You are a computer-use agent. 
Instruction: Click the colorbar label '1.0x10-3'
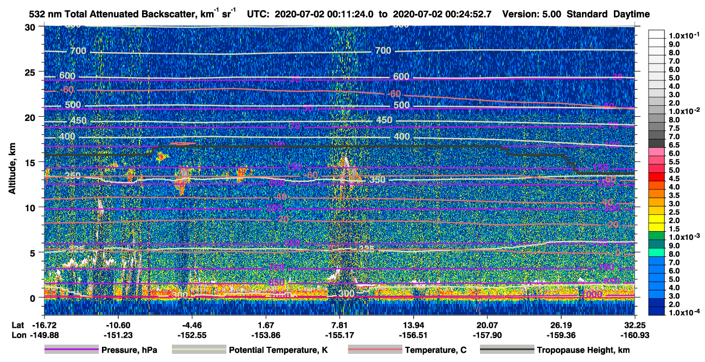coord(683,237)
